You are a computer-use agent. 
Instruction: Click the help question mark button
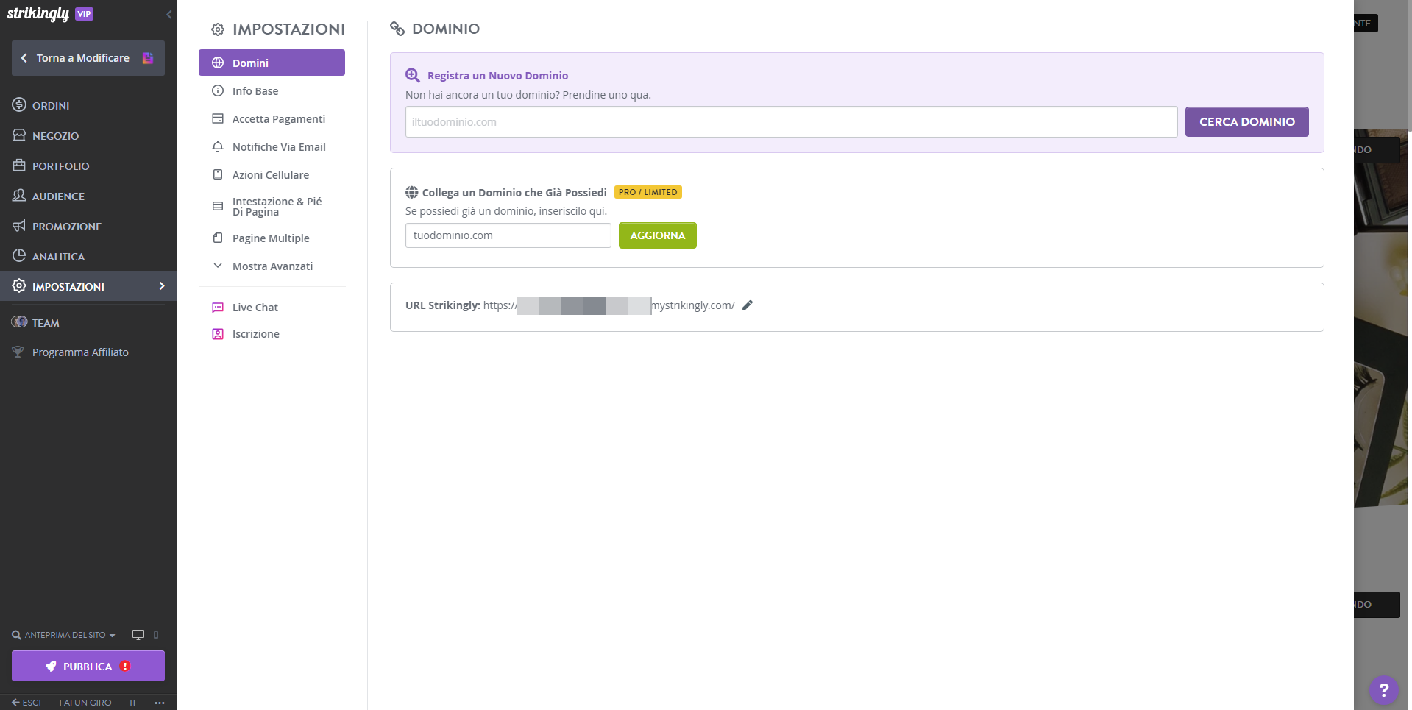point(1383,690)
